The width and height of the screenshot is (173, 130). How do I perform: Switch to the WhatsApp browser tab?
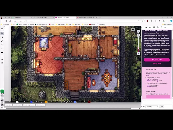[x=22, y=18]
